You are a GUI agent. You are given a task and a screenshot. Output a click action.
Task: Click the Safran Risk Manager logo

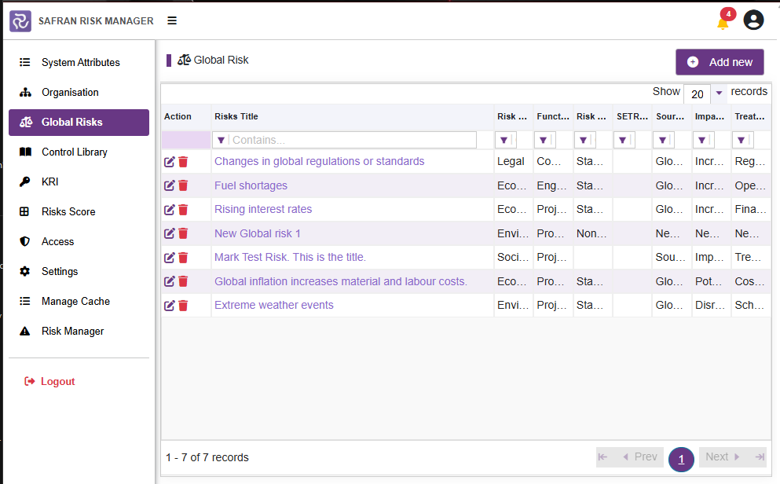tap(20, 21)
